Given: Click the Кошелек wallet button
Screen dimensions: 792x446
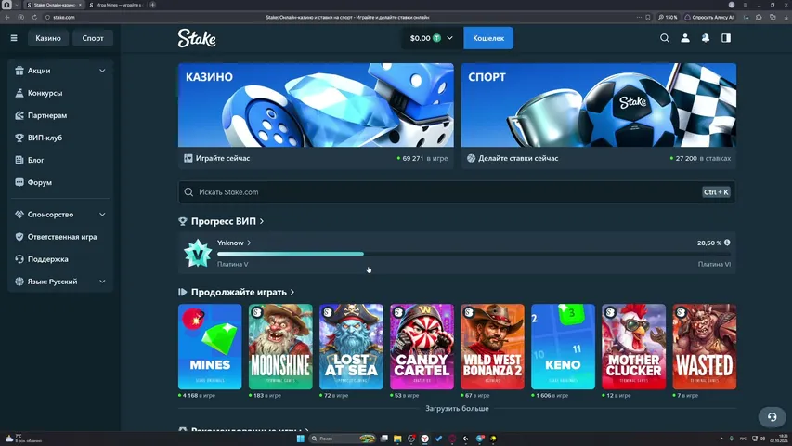Looking at the screenshot, I should click(488, 38).
